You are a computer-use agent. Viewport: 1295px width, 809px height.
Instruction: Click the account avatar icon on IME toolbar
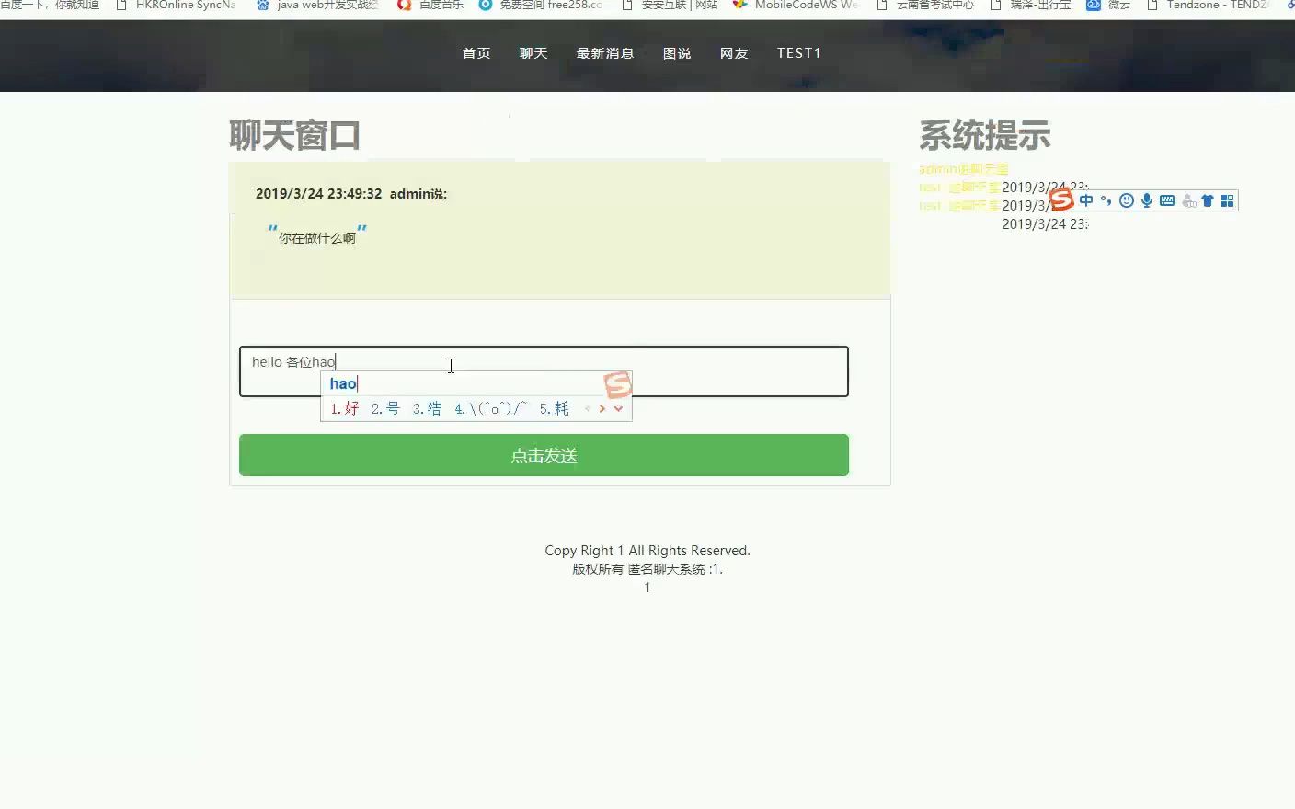point(1188,200)
